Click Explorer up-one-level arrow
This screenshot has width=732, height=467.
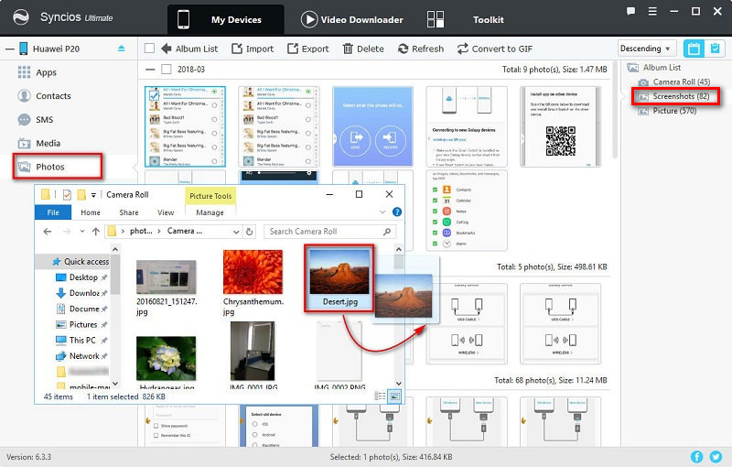pos(96,231)
